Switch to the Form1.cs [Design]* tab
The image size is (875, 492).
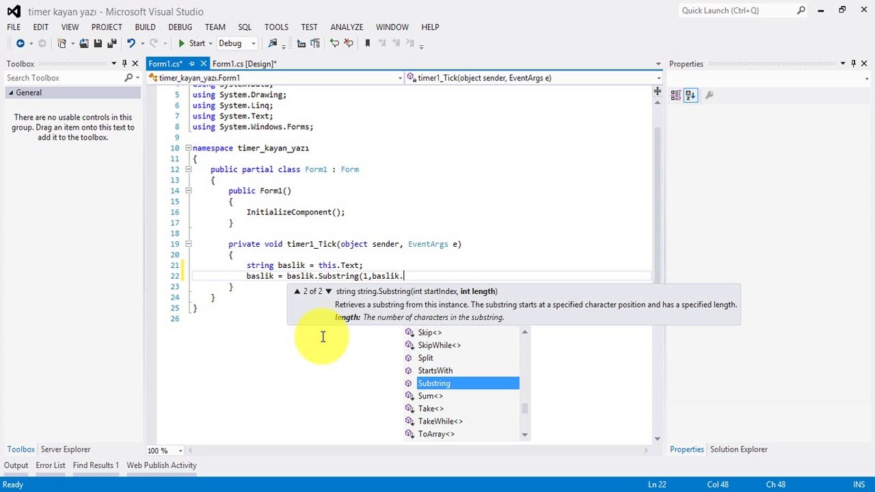[x=245, y=64]
